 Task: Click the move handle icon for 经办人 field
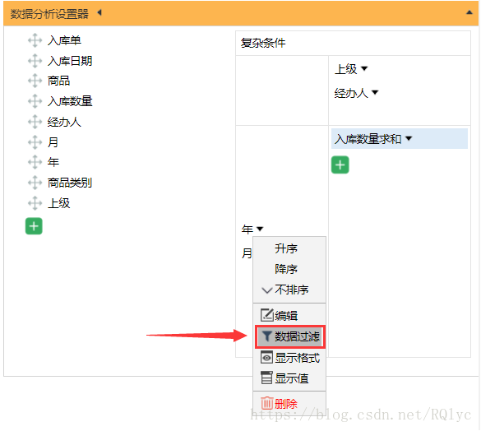click(35, 122)
